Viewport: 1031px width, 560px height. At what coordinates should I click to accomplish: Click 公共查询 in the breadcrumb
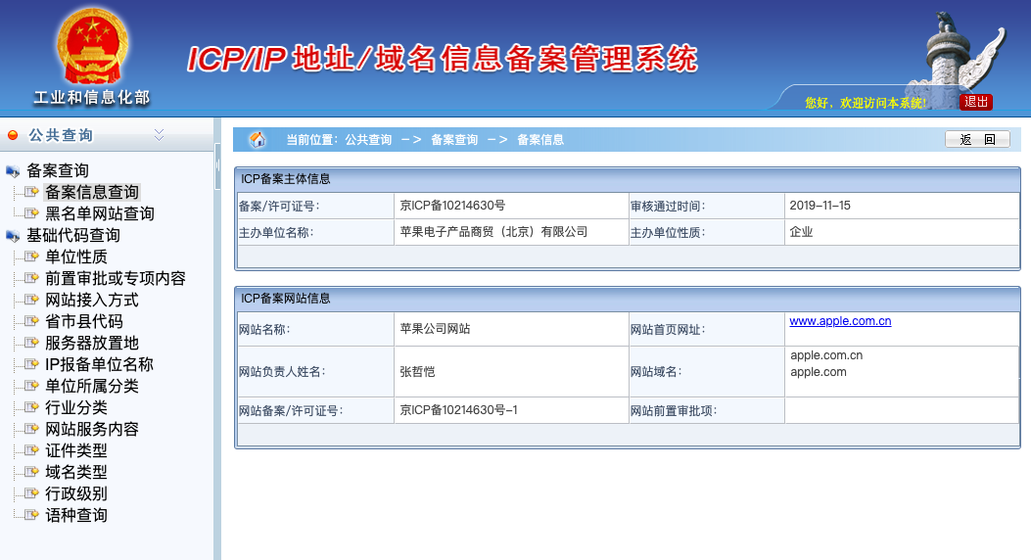tap(368, 139)
